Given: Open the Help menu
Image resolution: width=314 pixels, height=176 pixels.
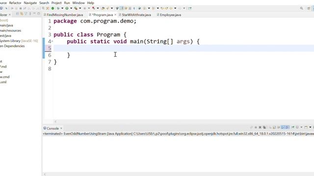Looking at the screenshot, I should click(90, 3).
